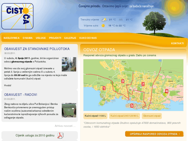Open PROJEKTI in the navigation bar
This screenshot has width=188, height=141.
pos(55,38)
